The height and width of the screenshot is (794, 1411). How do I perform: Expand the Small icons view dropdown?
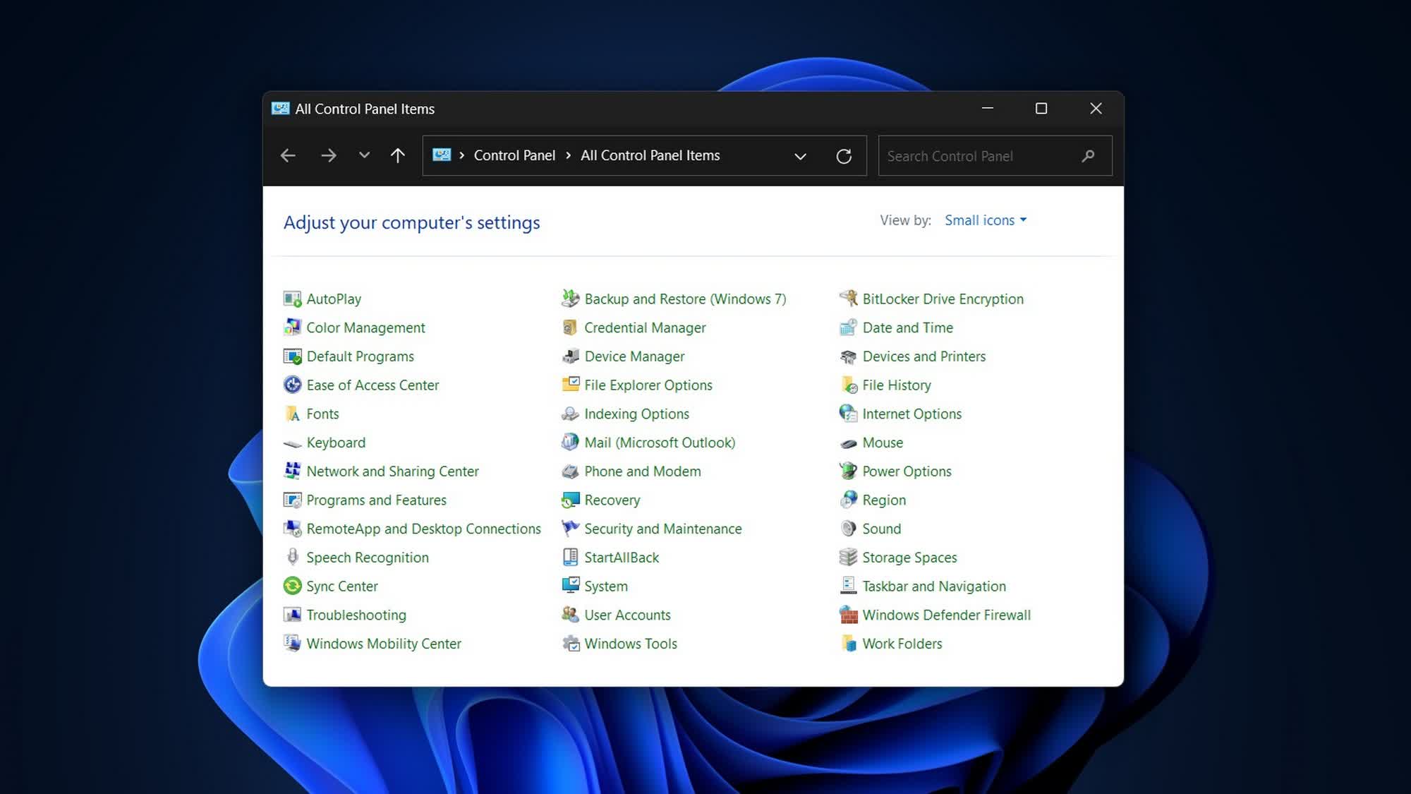pos(985,219)
